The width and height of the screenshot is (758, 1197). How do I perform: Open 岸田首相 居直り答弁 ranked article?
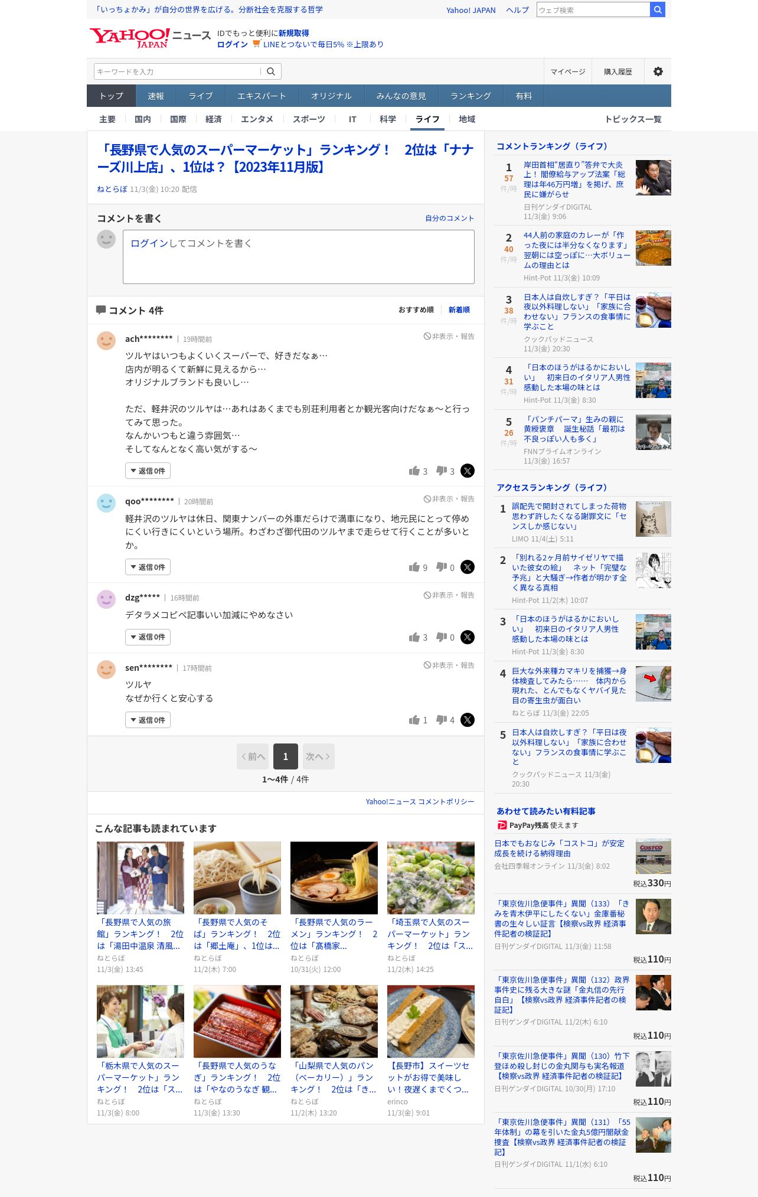click(574, 180)
